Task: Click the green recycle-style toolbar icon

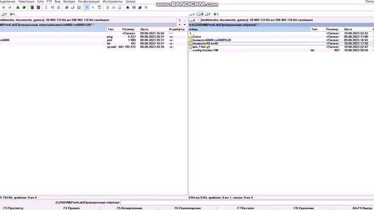Action: pyautogui.click(x=18, y=8)
